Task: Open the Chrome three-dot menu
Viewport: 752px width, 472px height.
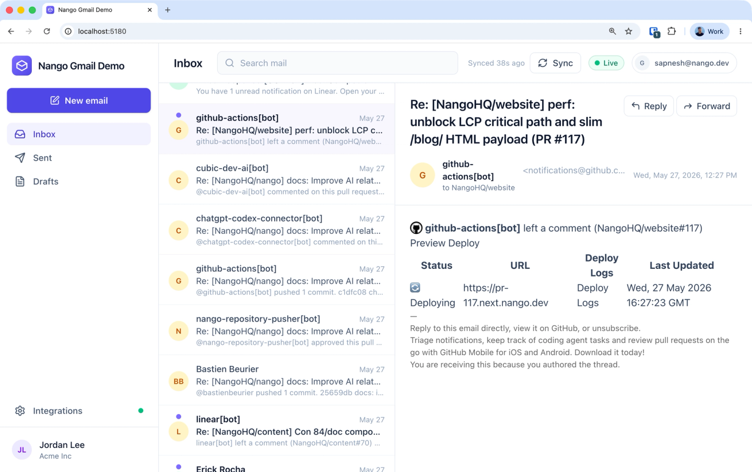Action: (x=741, y=31)
